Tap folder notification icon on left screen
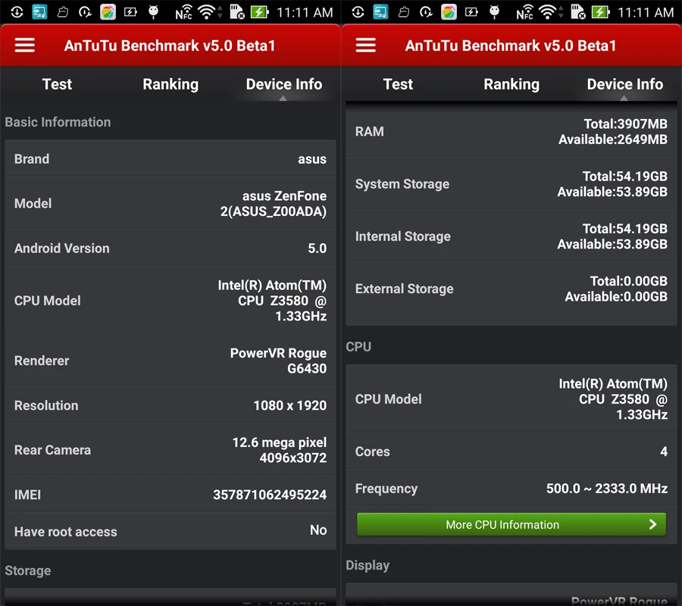This screenshot has height=606, width=682. 63,12
